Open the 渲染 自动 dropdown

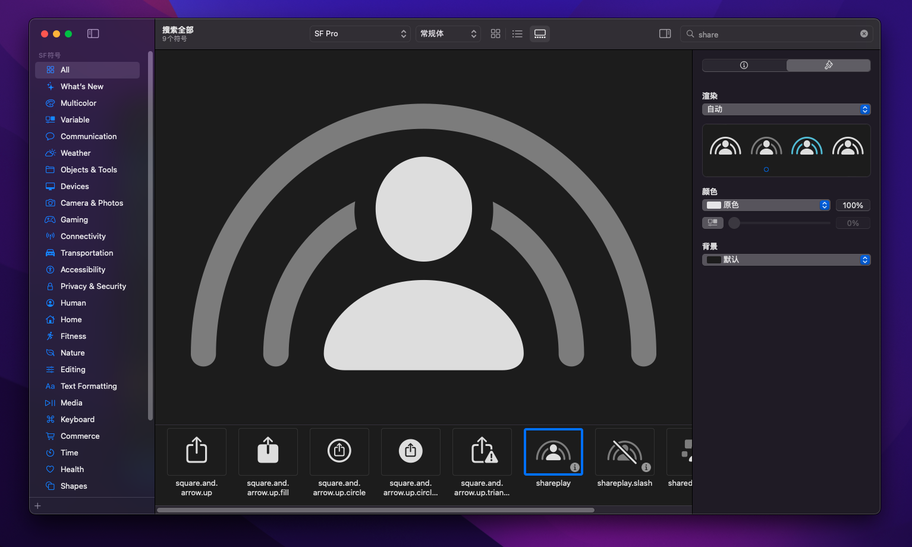[786, 109]
